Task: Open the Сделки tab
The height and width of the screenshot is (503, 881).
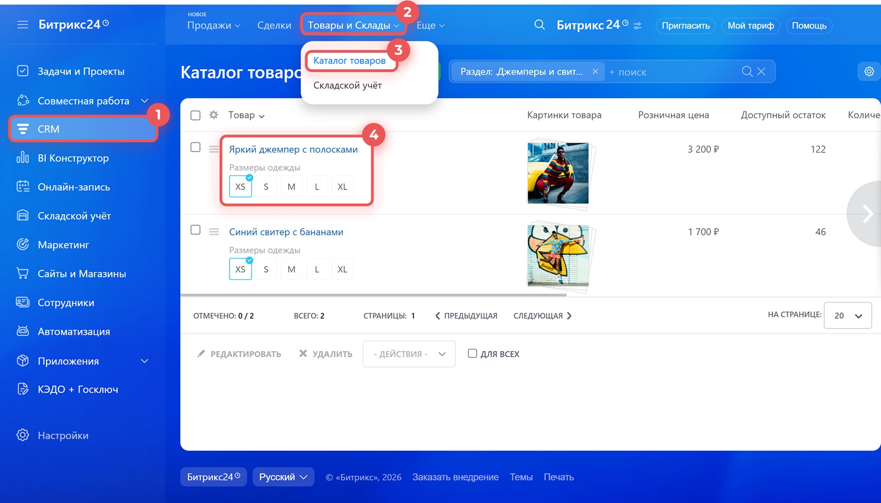Action: click(274, 25)
